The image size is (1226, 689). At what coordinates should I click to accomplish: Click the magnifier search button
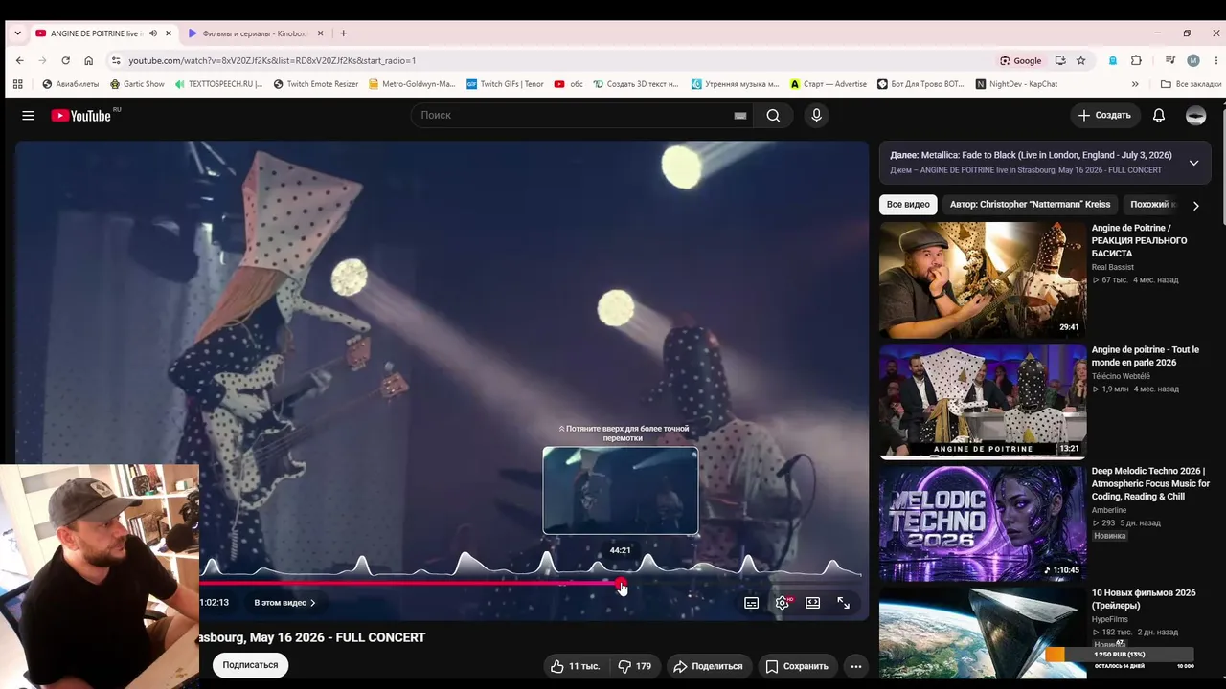(773, 116)
